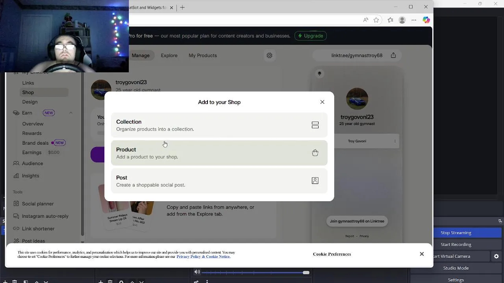This screenshot has height=283, width=504.
Task: Click the portrait frame icon on Post row
Action: coord(315,181)
